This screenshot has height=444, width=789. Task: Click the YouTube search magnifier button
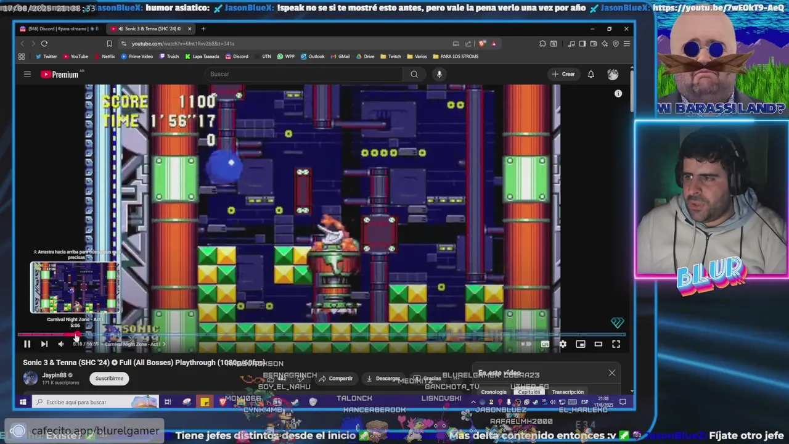click(414, 74)
